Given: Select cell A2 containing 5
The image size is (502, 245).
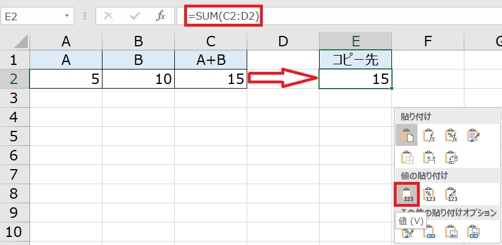Looking at the screenshot, I should [x=66, y=79].
